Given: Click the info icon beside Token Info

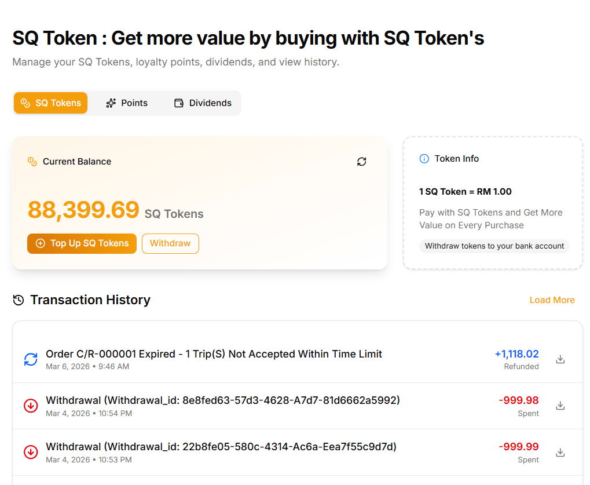Looking at the screenshot, I should click(424, 158).
